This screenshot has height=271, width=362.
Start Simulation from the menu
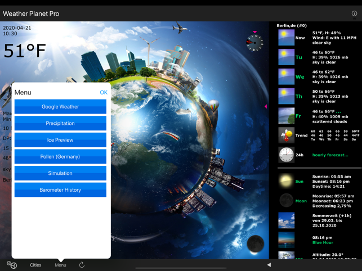pyautogui.click(x=60, y=173)
